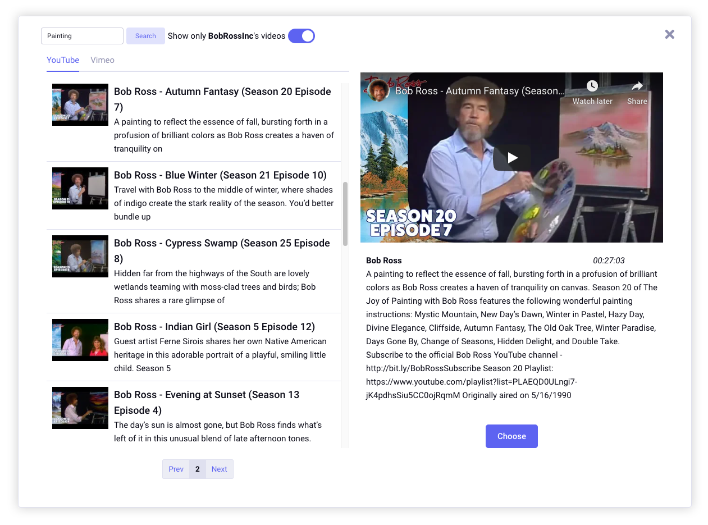Click the 00:27:03 duration text
The width and height of the screenshot is (708, 525).
[x=609, y=261]
